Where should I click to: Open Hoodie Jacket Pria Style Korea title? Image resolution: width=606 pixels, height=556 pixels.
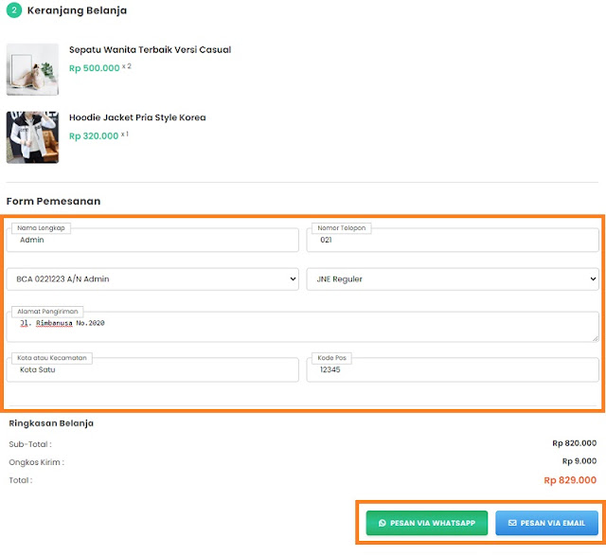tap(137, 117)
